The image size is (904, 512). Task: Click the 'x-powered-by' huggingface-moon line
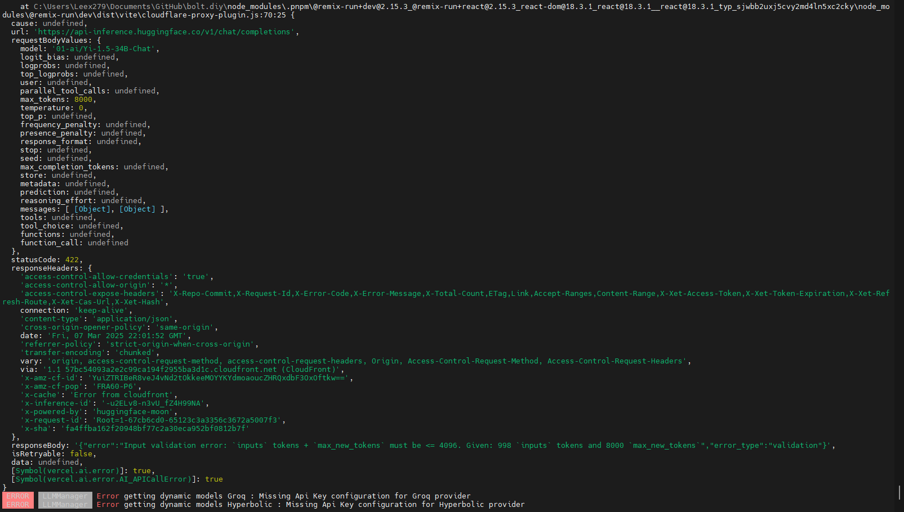point(99,412)
